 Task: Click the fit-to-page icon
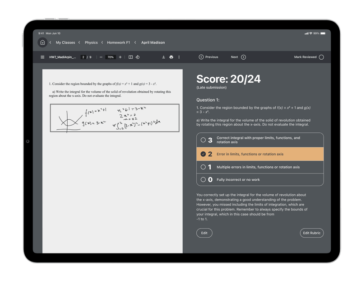pyautogui.click(x=130, y=57)
